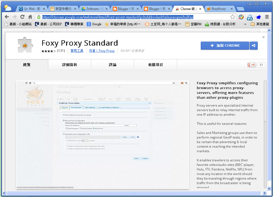Bookmark this page with the star icon
The width and height of the screenshot is (273, 197).
(x=232, y=17)
